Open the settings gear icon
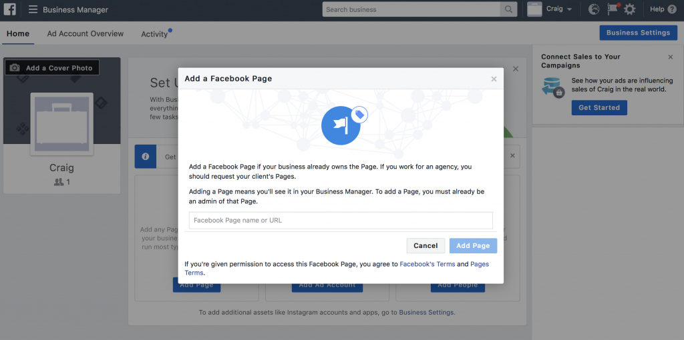Screen dimensions: 684x340 coord(629,9)
